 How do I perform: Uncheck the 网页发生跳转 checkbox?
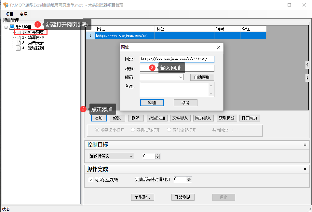coord(91,179)
